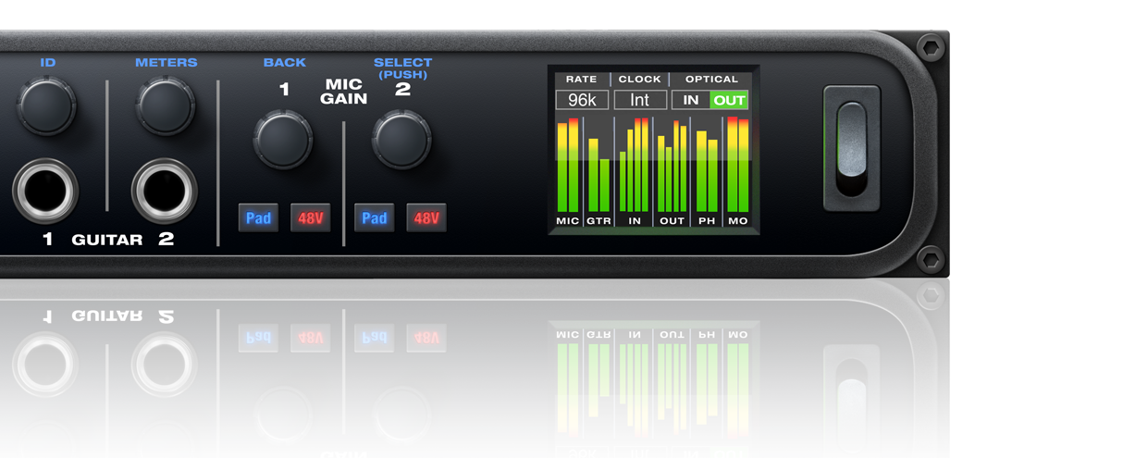Click the MO level meter on upper display

click(737, 167)
